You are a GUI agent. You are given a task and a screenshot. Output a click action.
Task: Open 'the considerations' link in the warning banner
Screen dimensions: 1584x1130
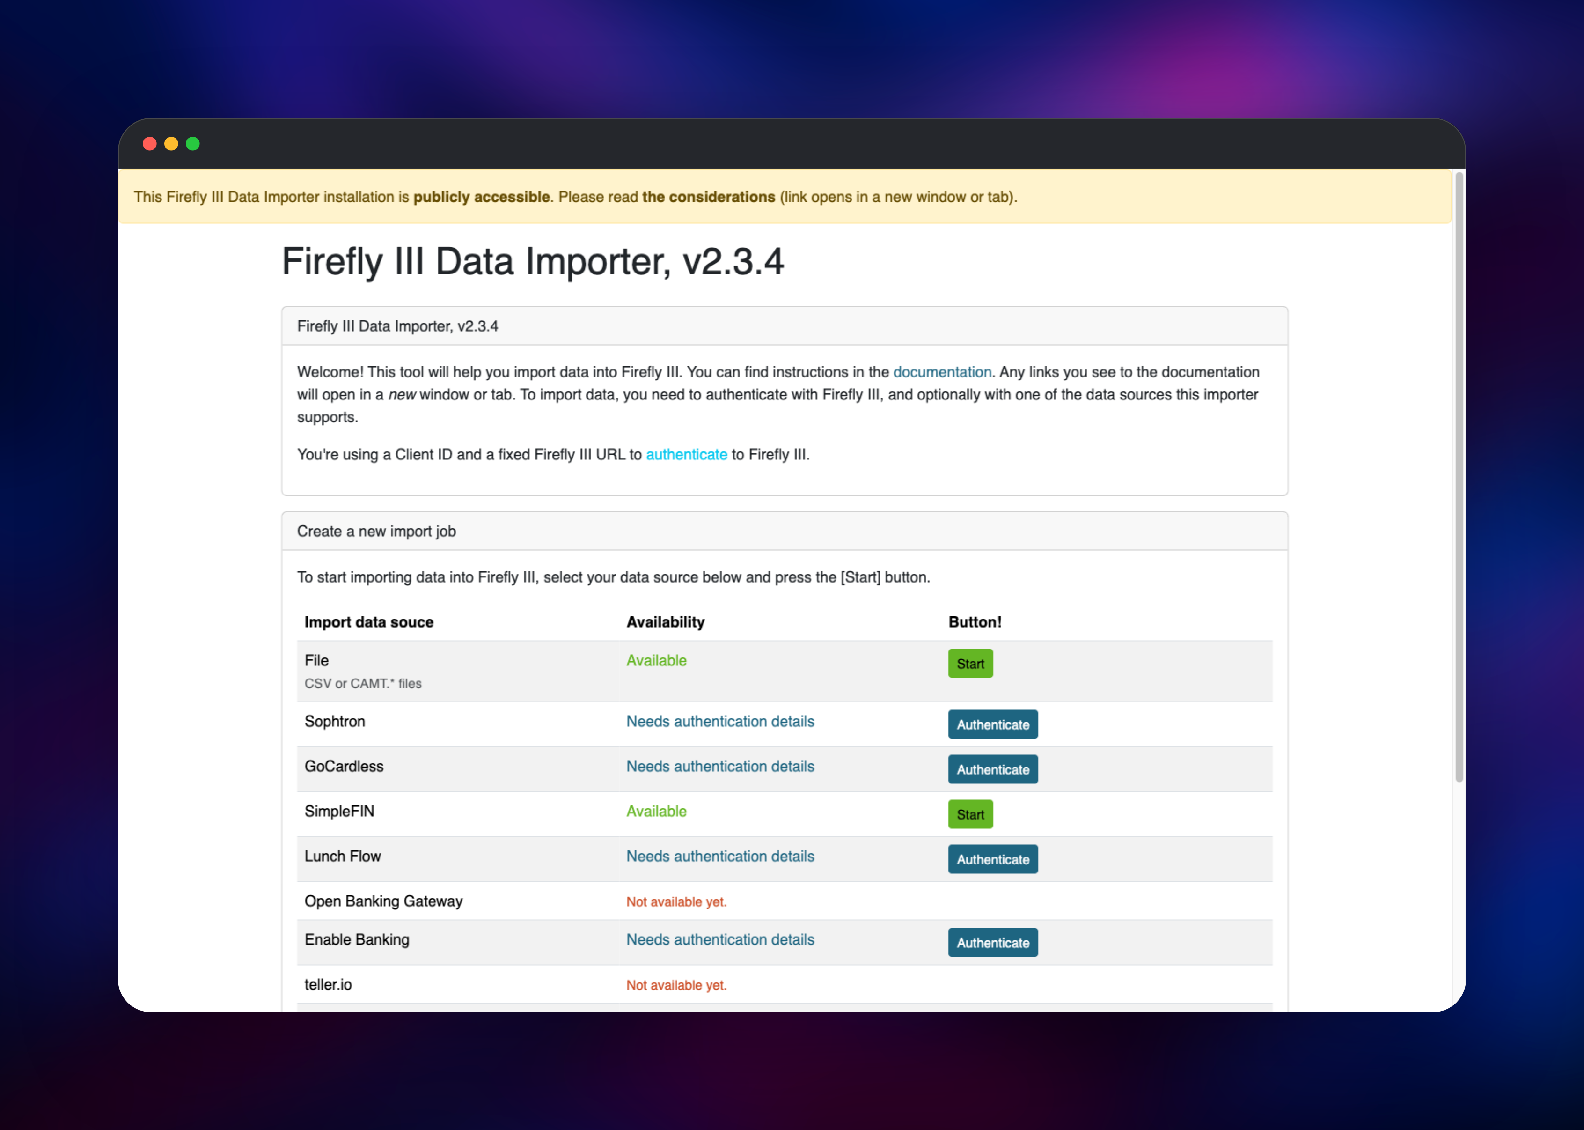(708, 197)
